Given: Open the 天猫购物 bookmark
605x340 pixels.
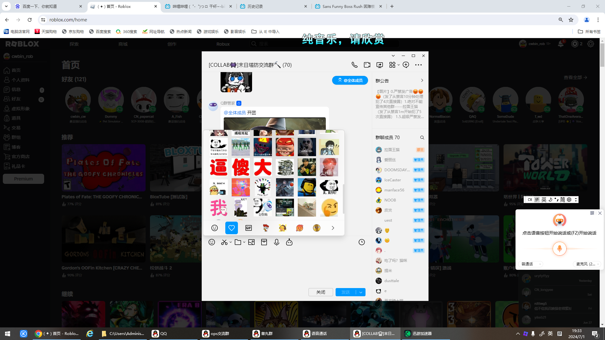Looking at the screenshot, I should (46, 31).
